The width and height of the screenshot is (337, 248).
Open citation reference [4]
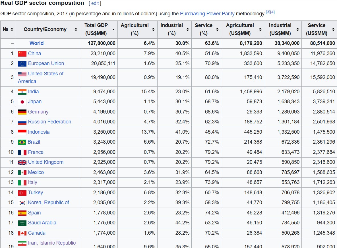tap(272, 12)
